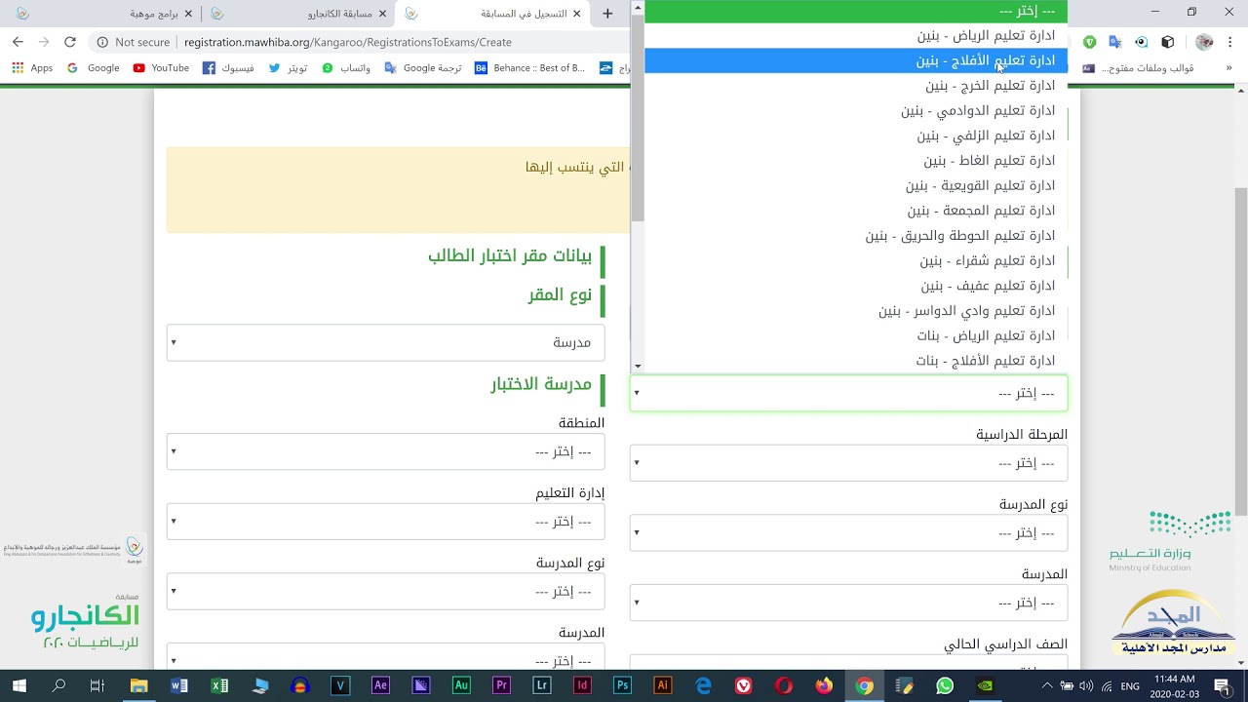Screen dimensions: 1248x702
Task: Choose ادارة تعليم الرياض - بنات
Action: point(856,335)
